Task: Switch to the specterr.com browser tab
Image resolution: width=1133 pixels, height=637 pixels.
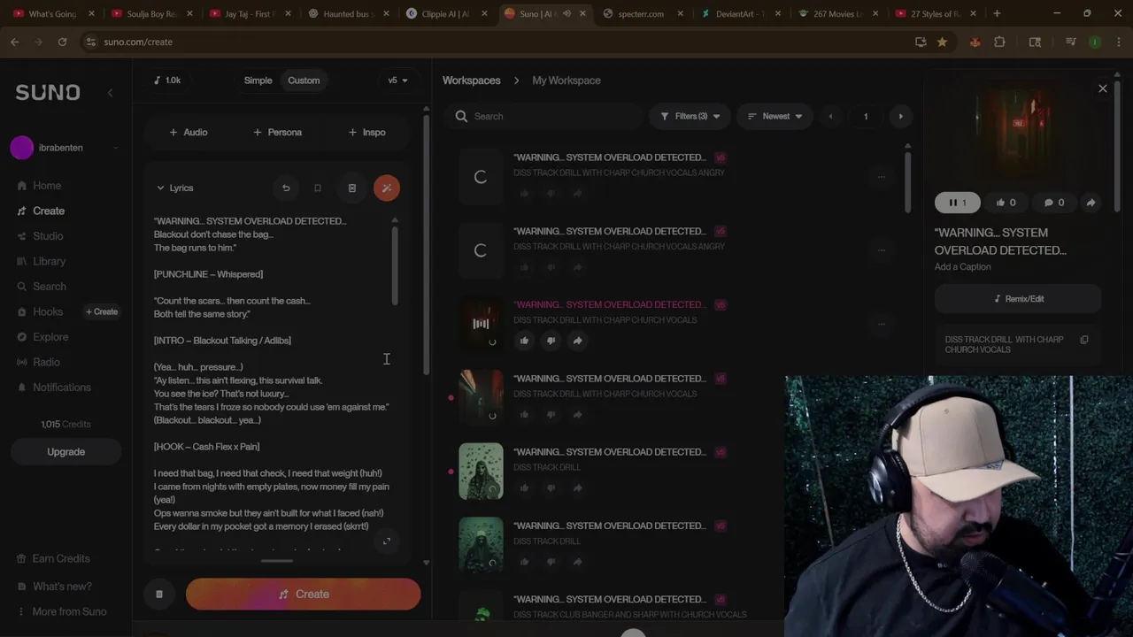Action: tap(642, 14)
